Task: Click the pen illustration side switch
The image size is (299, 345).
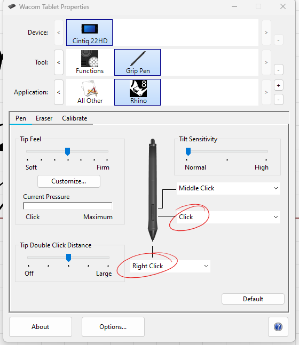Action: (153, 212)
